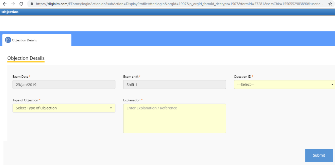Go back using browser back arrow
This screenshot has height=165, width=335.
pyautogui.click(x=5, y=4)
